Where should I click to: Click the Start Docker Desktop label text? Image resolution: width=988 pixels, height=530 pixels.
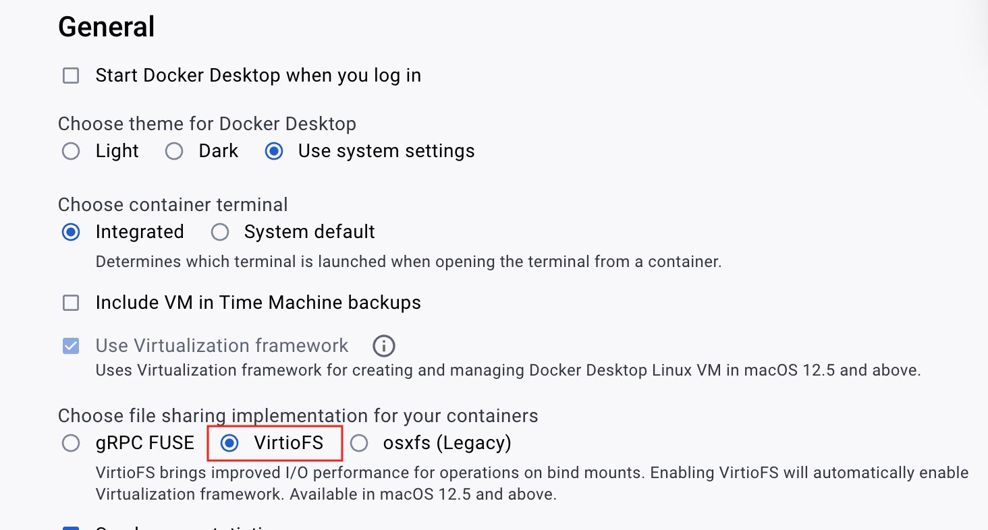(258, 76)
